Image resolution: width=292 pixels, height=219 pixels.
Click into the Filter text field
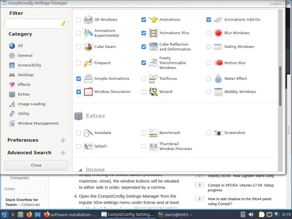[x=36, y=24]
